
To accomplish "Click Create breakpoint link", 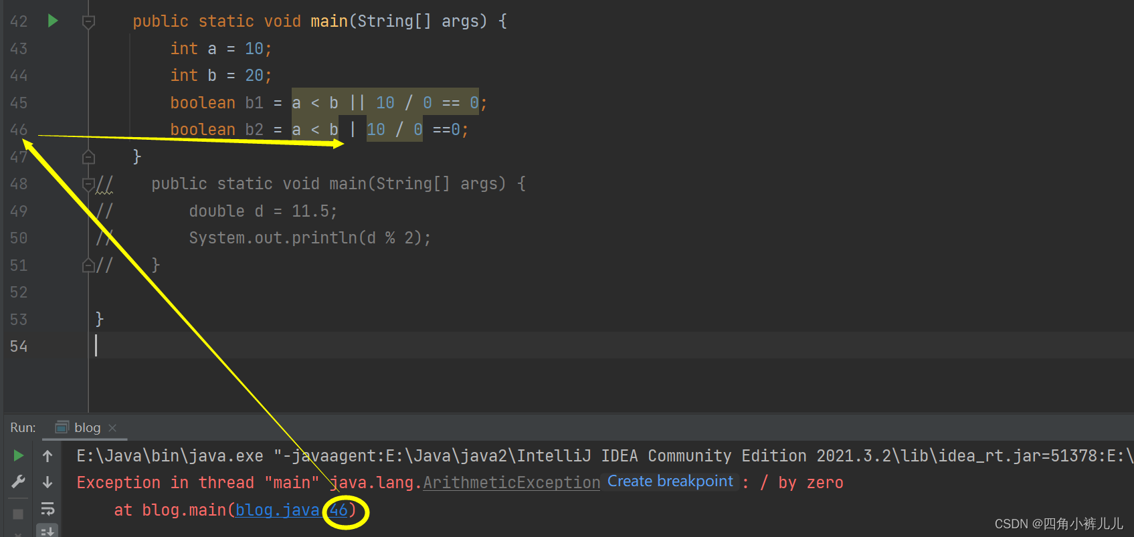I will (670, 481).
